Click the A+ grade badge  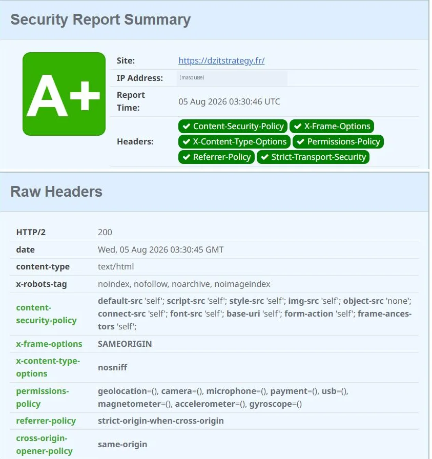[64, 94]
